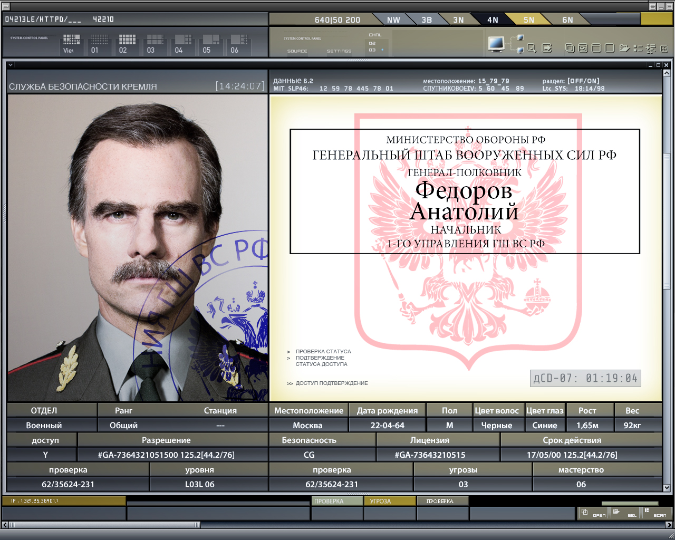This screenshot has height=540, width=675.
Task: Click the indented tree list icon
Action: (x=651, y=48)
